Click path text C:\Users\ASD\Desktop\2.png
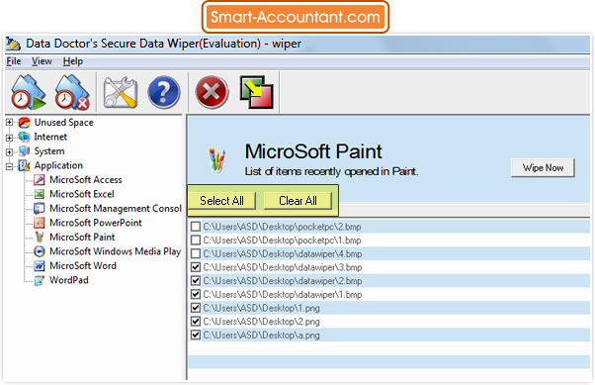 pyautogui.click(x=262, y=322)
